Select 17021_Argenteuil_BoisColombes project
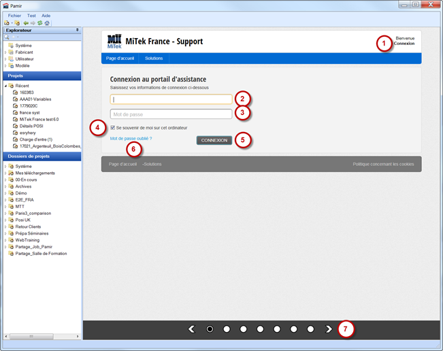 [x=50, y=146]
